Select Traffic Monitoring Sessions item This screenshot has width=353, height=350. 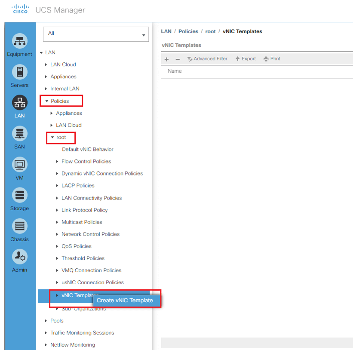[82, 333]
